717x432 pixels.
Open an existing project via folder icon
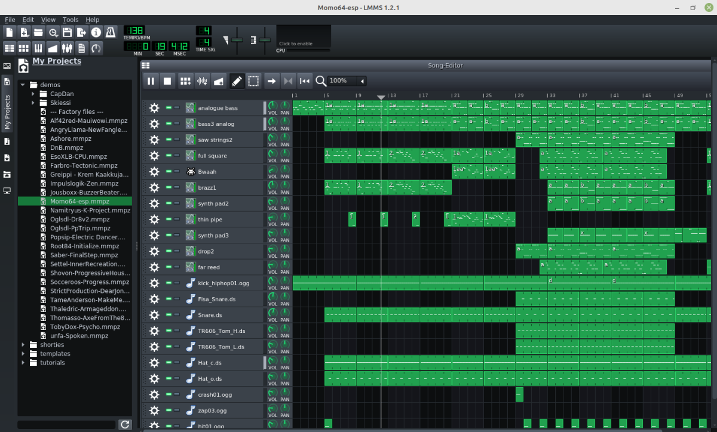coord(38,32)
